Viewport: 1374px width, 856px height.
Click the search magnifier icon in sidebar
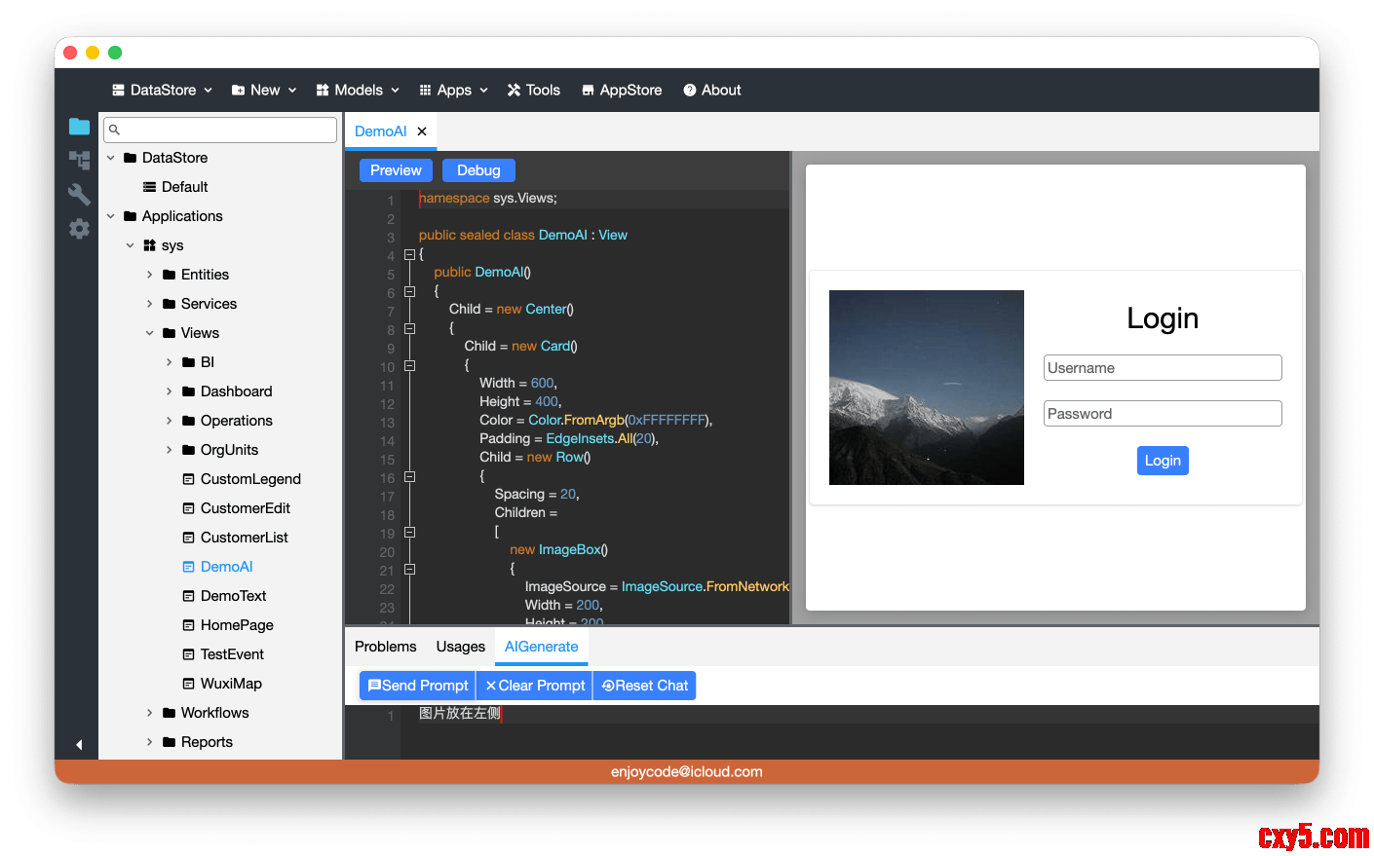pyautogui.click(x=114, y=130)
